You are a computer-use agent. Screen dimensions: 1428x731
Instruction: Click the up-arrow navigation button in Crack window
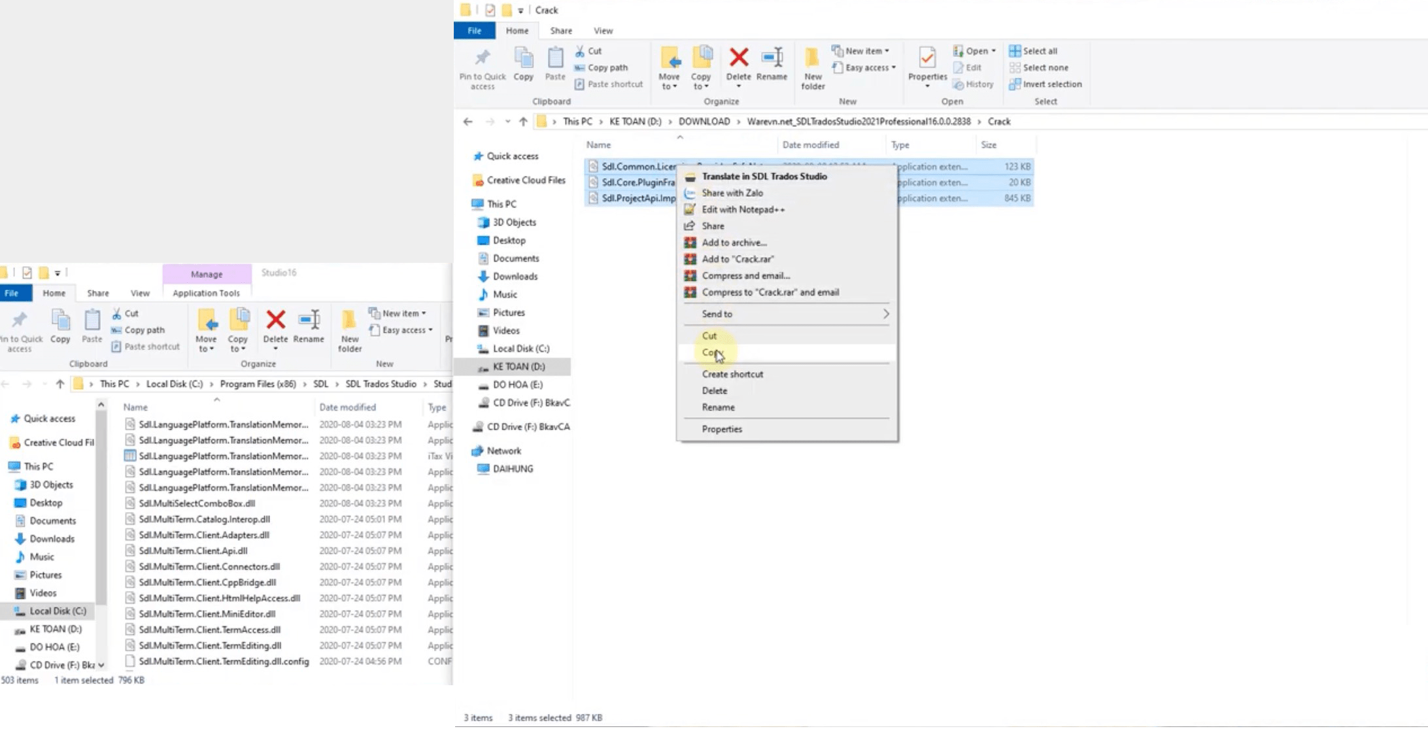[523, 122]
